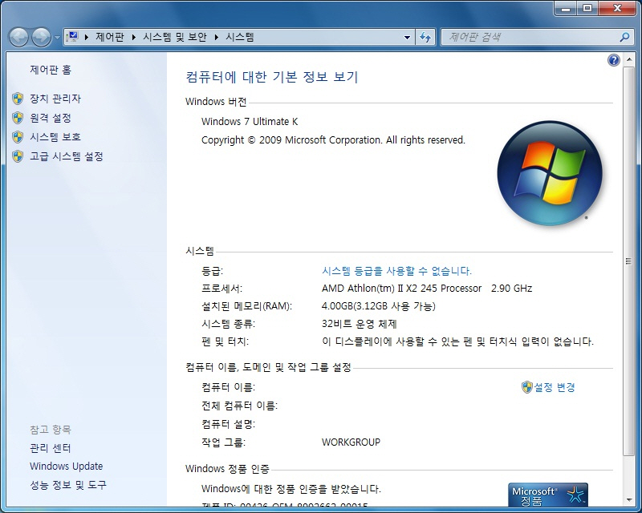Open the address bar history dropdown
Screen dimensions: 642x513
(x=407, y=37)
